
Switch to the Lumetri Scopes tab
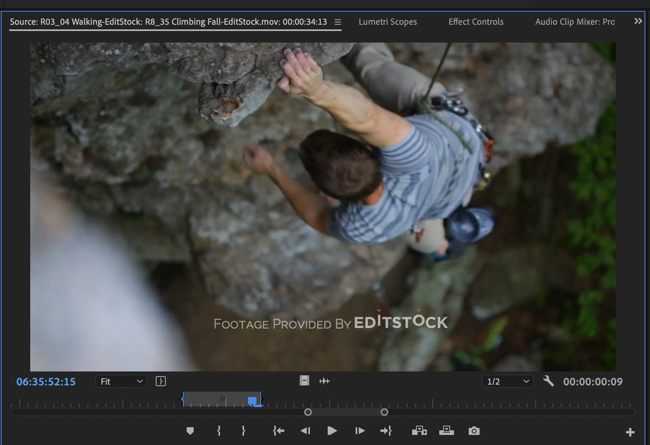tap(388, 22)
